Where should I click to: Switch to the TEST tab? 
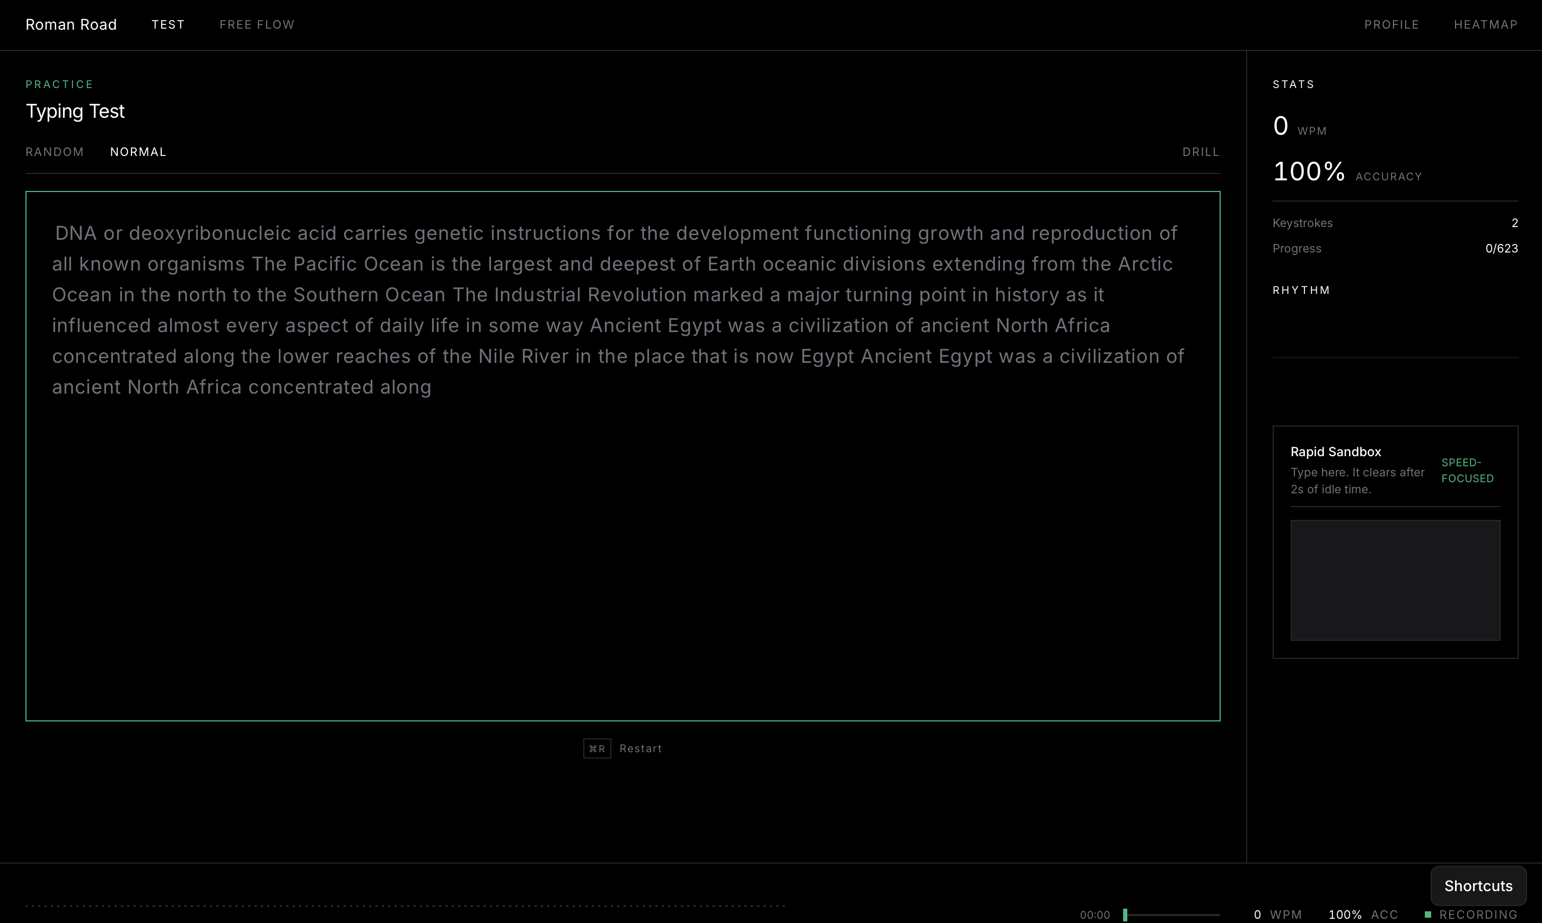[x=168, y=24]
